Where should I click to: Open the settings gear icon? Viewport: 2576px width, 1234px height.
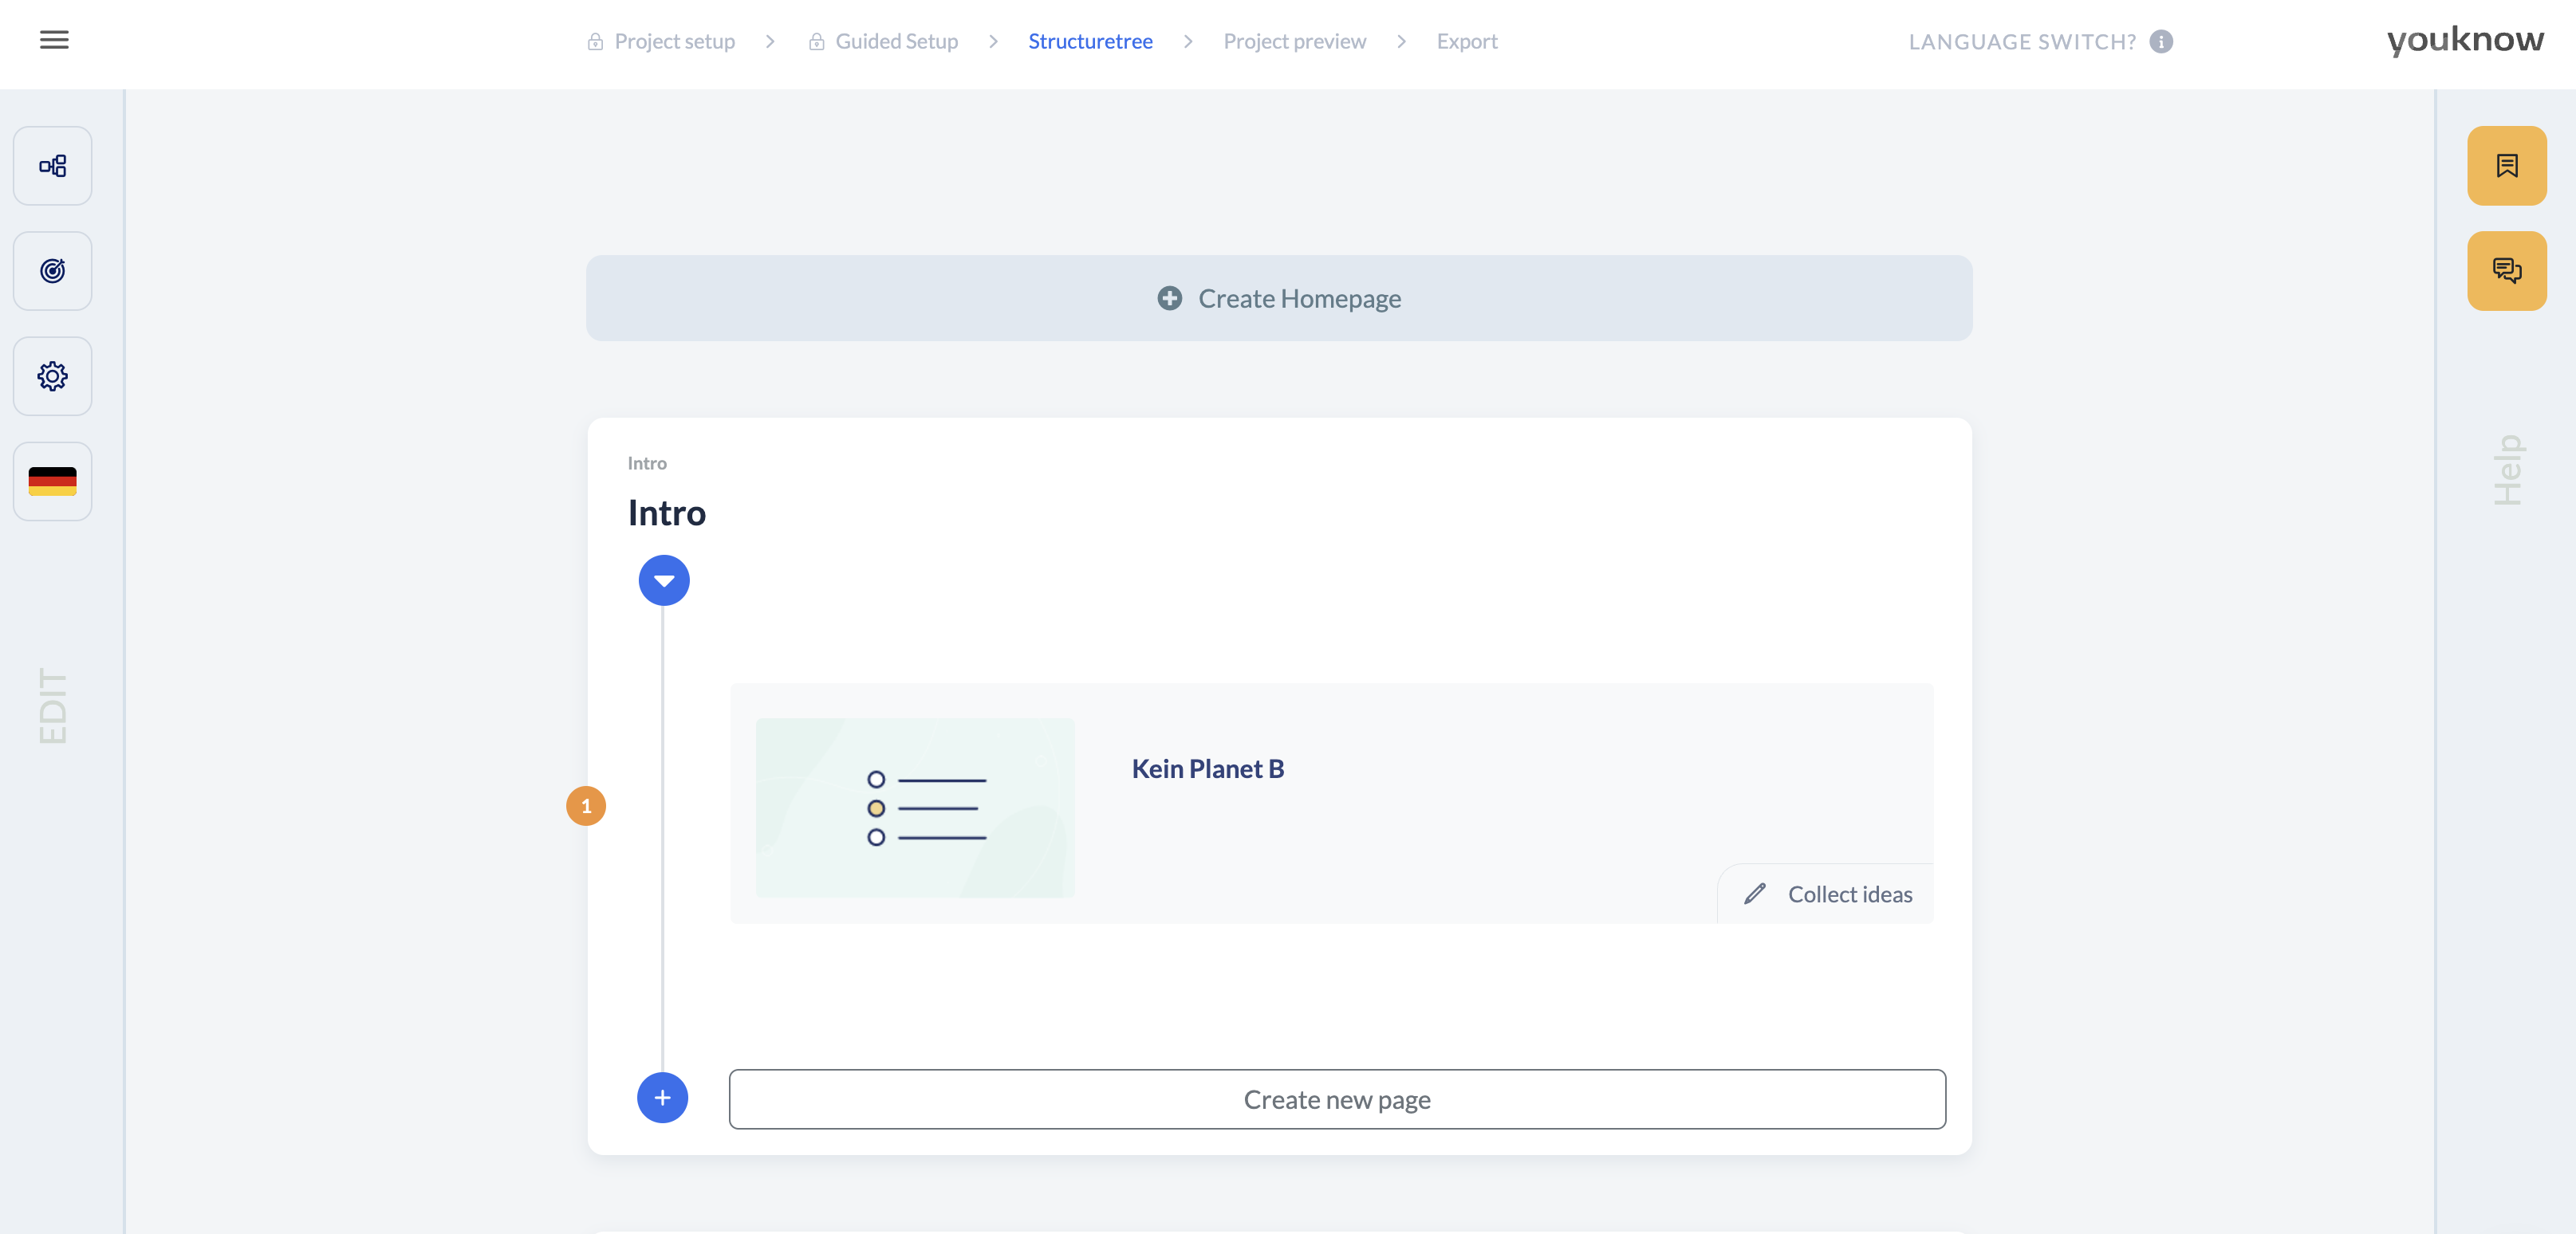53,377
